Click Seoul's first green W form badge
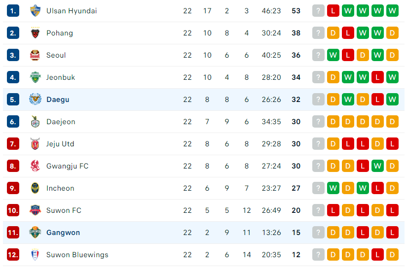The width and height of the screenshot is (407, 271). (333, 55)
